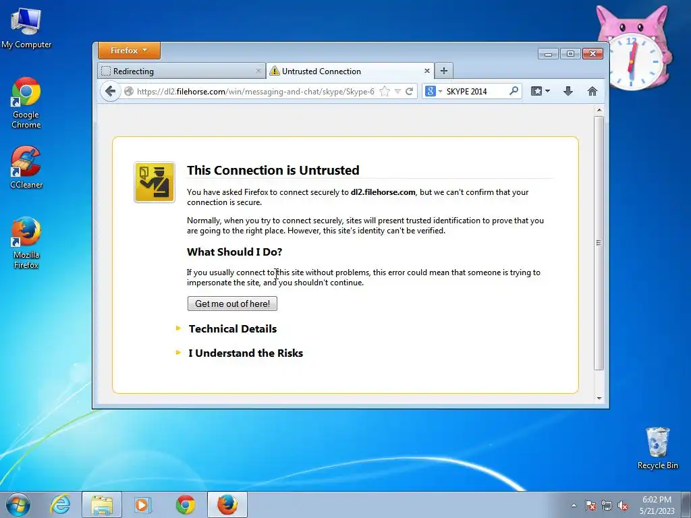The width and height of the screenshot is (691, 518).
Task: Maximize the Firefox window
Action: (570, 54)
